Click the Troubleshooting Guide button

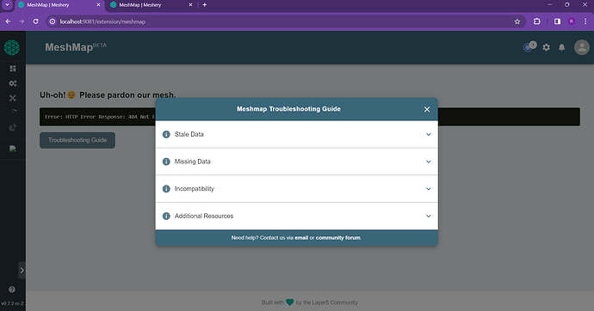click(x=77, y=140)
